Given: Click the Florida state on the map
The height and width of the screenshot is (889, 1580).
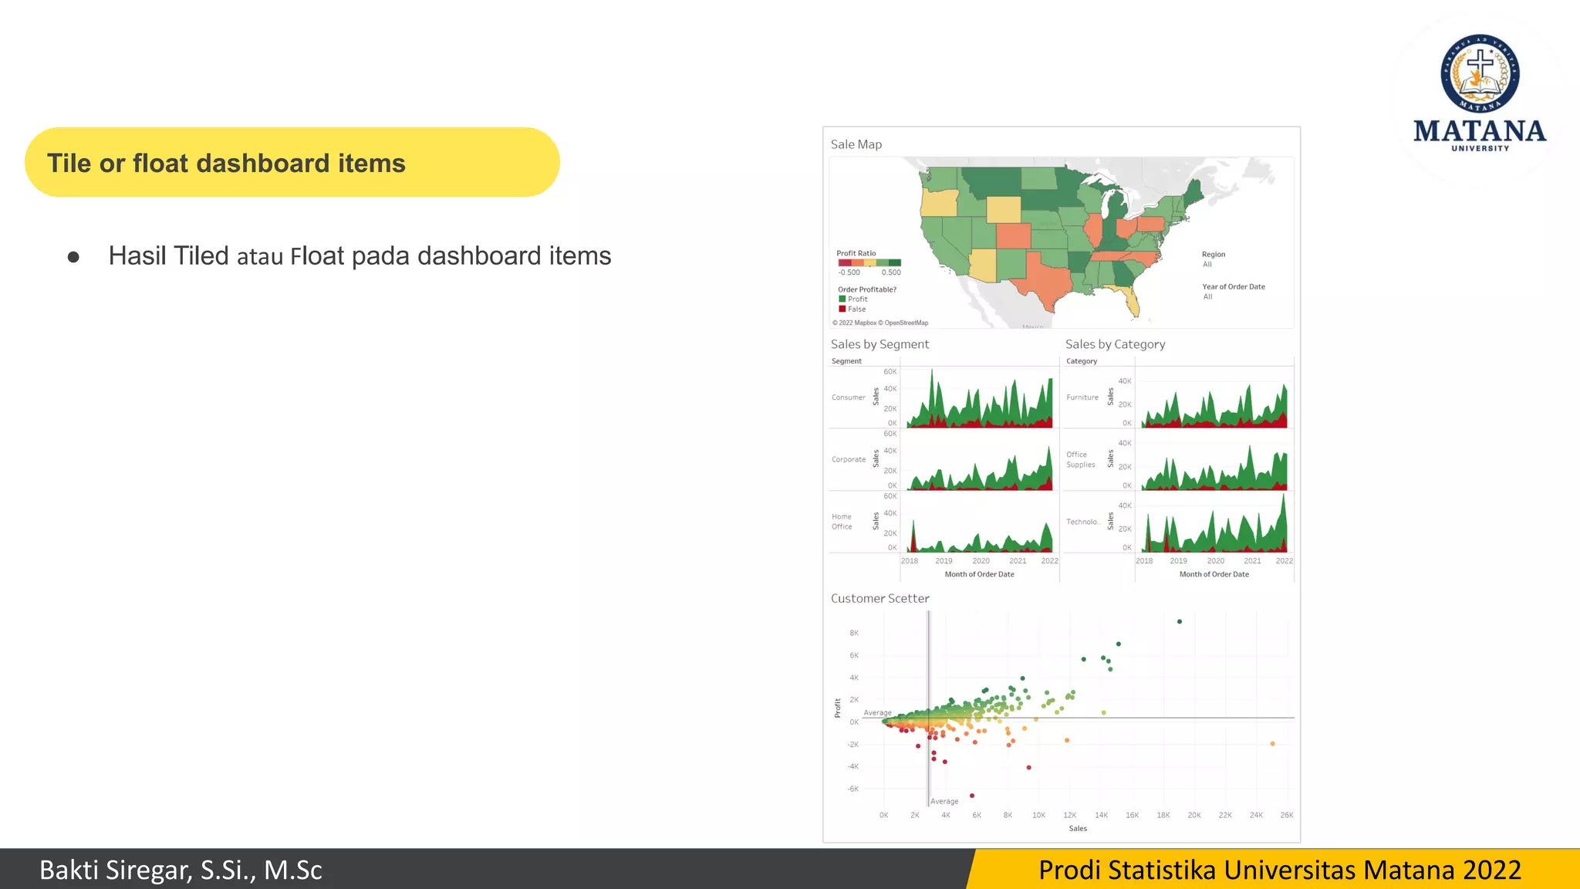Looking at the screenshot, I should tap(1131, 303).
